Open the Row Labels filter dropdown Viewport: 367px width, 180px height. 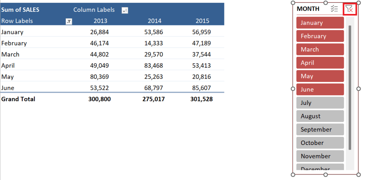(x=69, y=21)
